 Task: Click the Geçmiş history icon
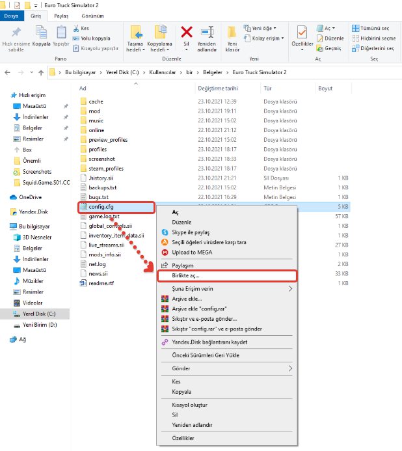320,49
